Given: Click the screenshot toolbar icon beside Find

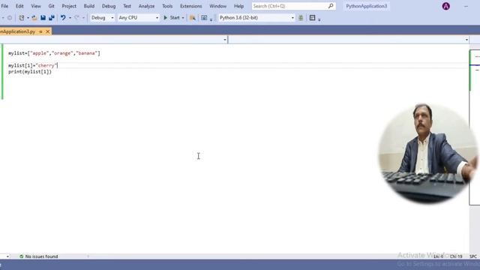Looking at the screenshot, I should [204, 18].
